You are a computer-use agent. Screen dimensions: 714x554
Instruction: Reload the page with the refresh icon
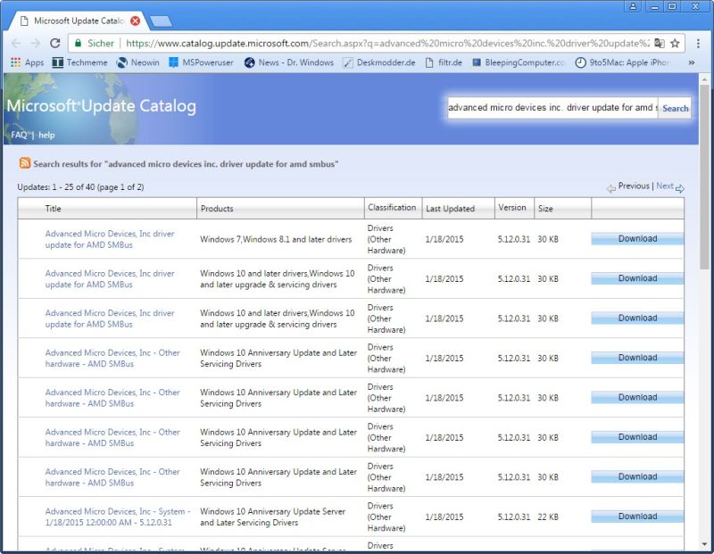[55, 43]
